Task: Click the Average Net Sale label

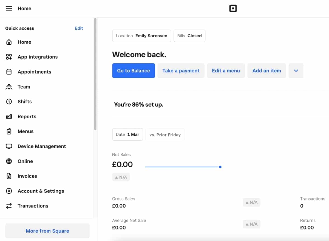Action: coord(129,220)
